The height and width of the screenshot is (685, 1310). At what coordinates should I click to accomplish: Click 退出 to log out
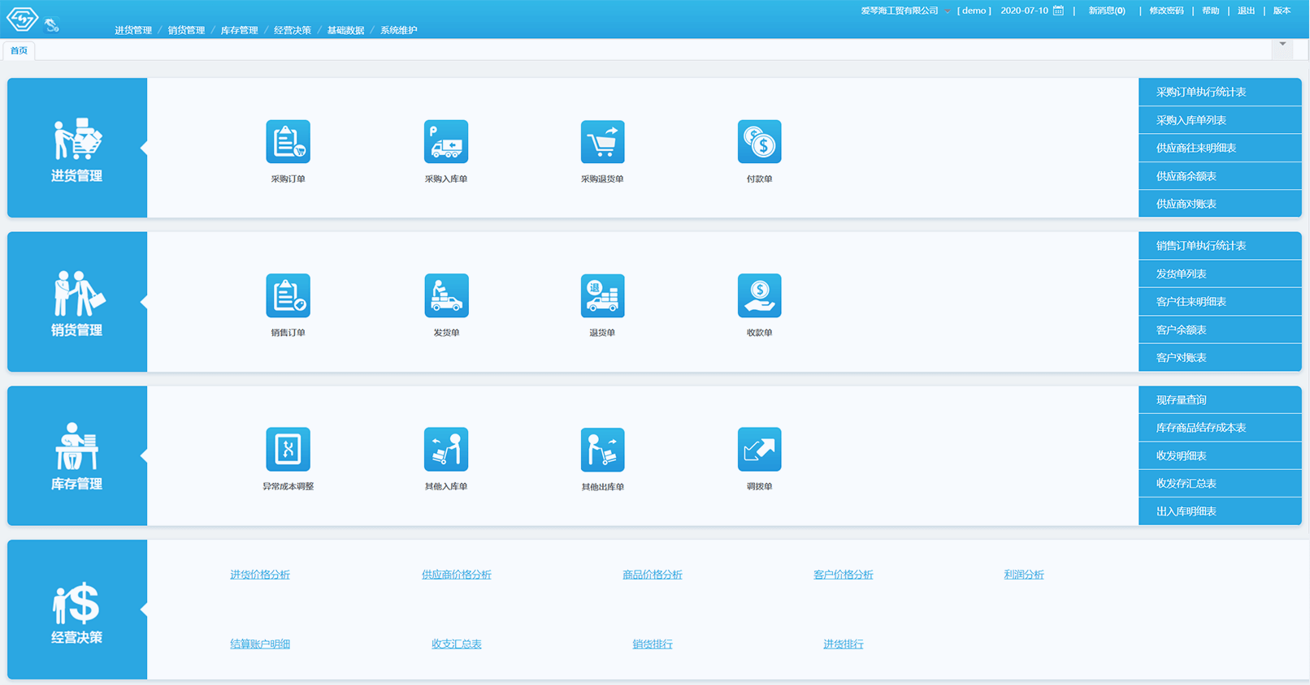click(1246, 11)
